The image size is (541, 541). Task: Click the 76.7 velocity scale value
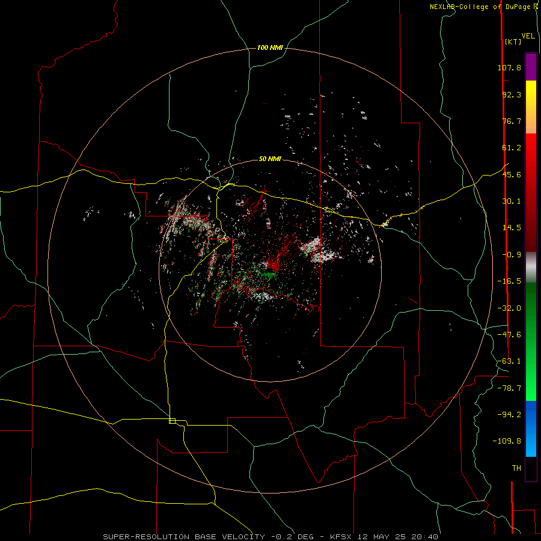512,121
